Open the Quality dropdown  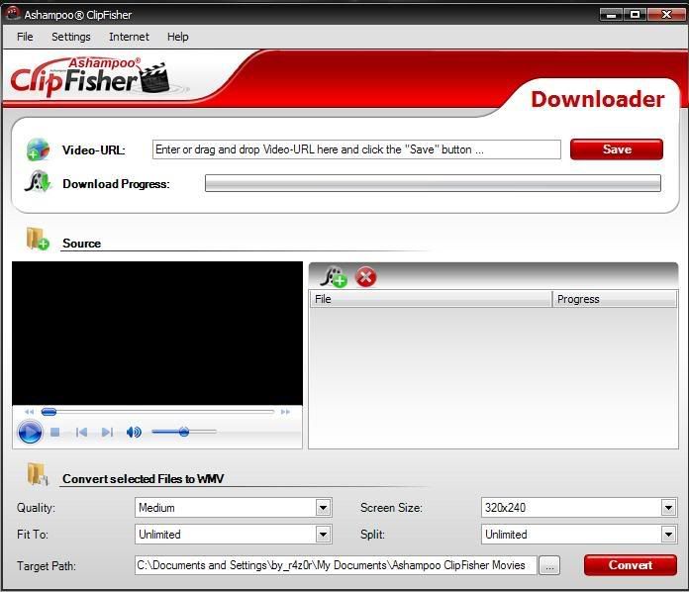(x=323, y=508)
